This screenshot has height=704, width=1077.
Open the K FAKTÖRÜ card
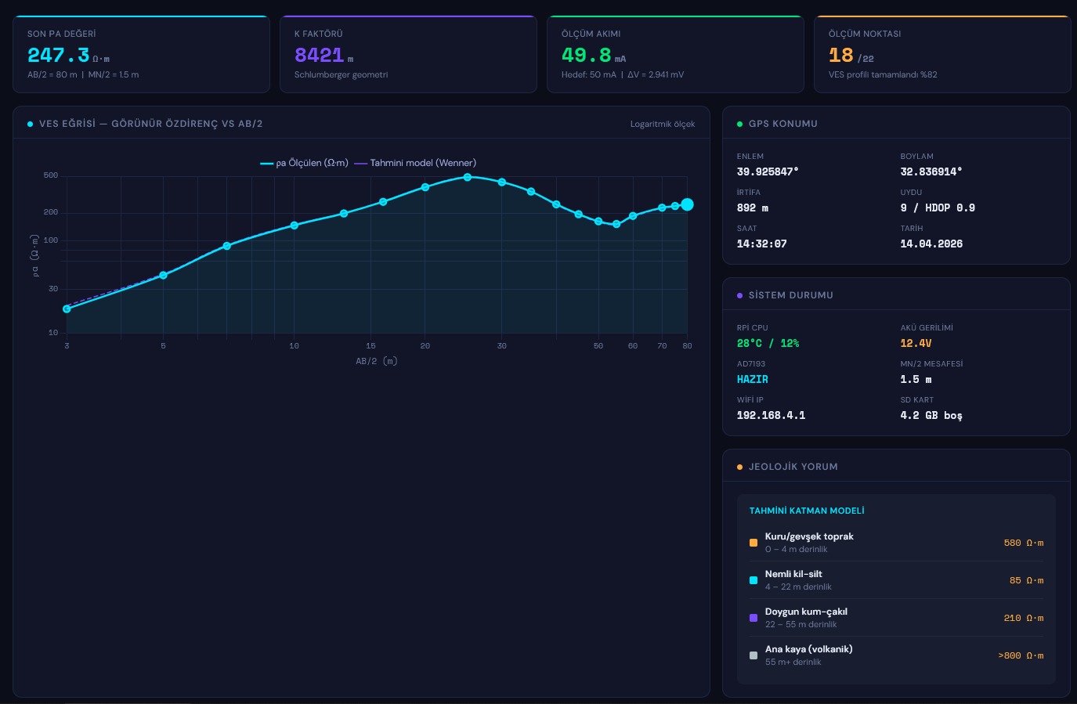[x=408, y=54]
